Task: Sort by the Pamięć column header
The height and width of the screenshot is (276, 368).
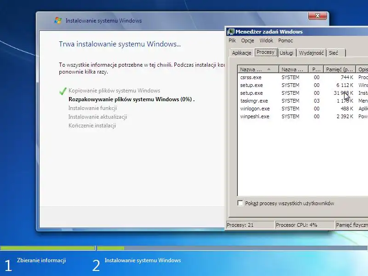Action: click(x=339, y=69)
